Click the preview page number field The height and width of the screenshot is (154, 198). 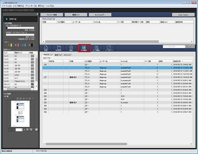coord(19,130)
